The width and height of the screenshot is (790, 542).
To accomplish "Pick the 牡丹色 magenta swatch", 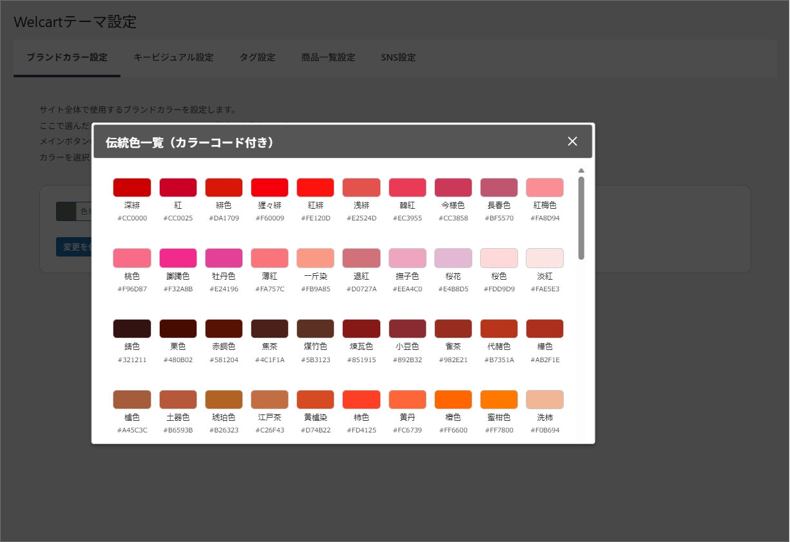I will click(x=223, y=258).
